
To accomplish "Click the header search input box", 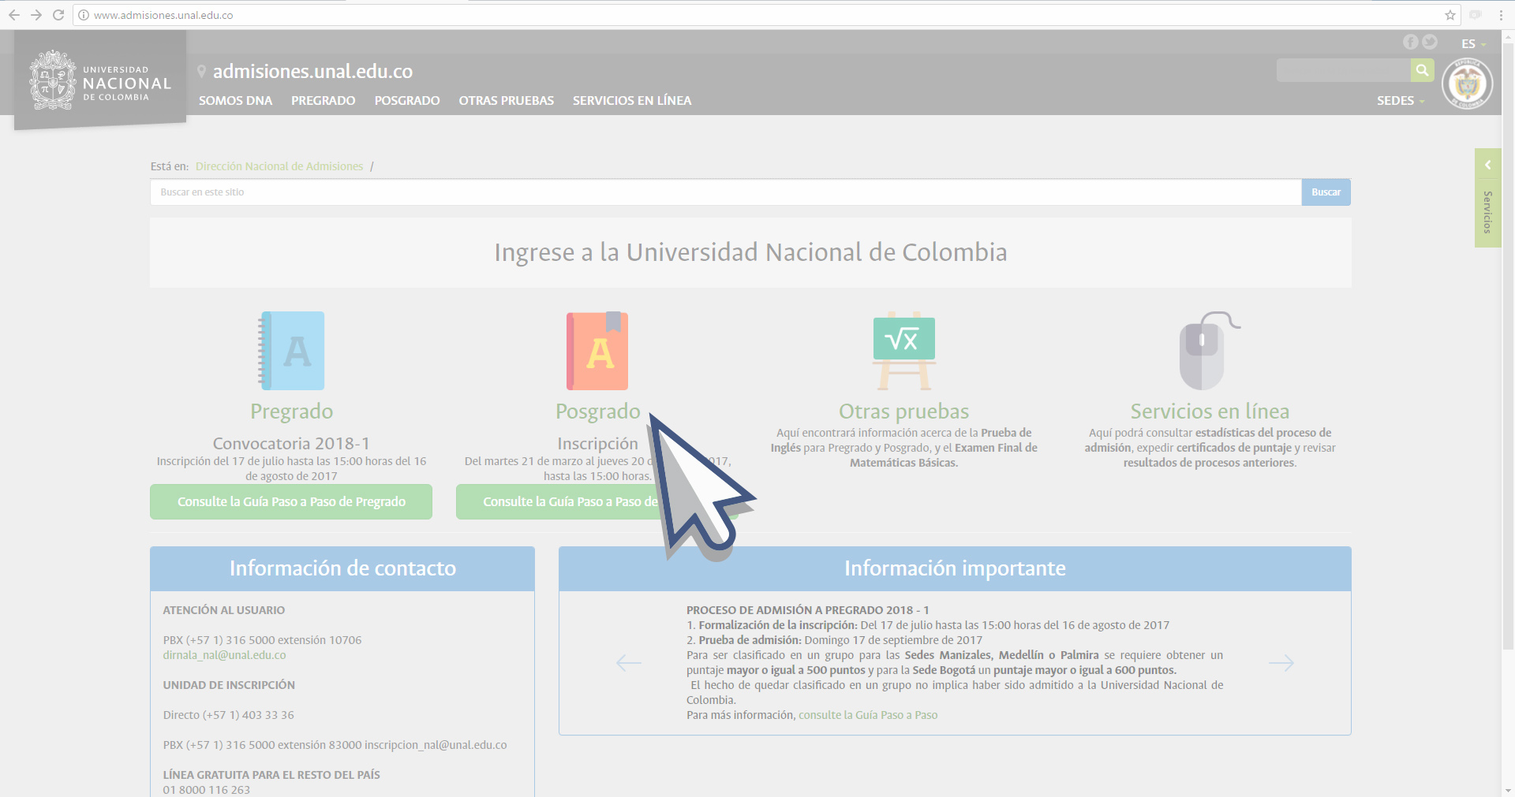I will pyautogui.click(x=1344, y=70).
